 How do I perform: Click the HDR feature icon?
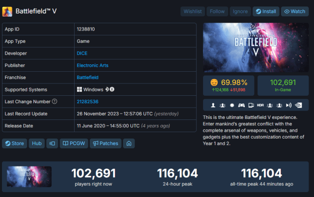[260, 106]
